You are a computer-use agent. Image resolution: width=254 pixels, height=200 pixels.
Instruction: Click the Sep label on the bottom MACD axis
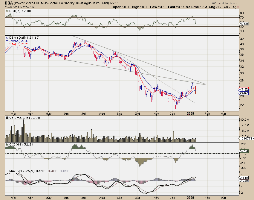[120, 198]
